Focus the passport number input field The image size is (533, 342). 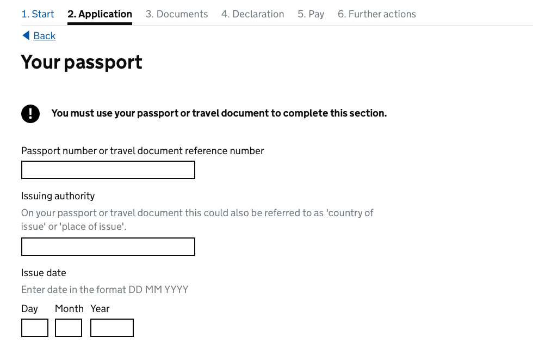click(108, 170)
